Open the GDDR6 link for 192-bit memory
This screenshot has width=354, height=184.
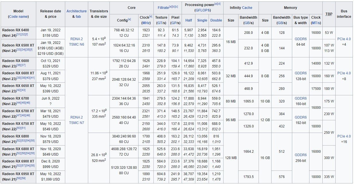click(301, 117)
